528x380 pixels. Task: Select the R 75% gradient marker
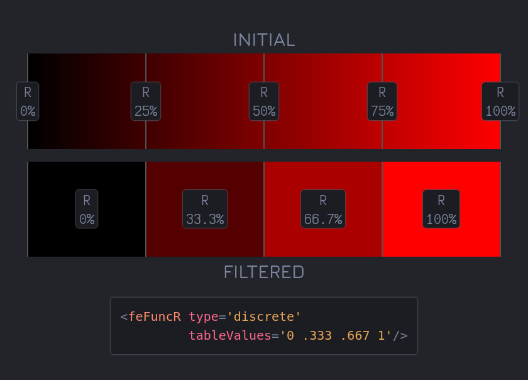point(381,101)
